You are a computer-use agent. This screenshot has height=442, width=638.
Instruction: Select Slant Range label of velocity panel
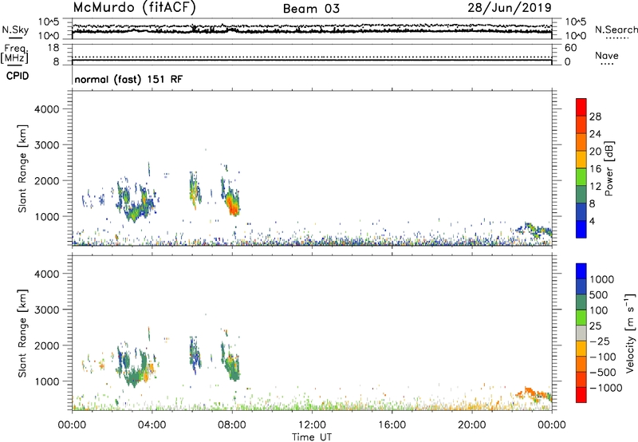pyautogui.click(x=22, y=333)
